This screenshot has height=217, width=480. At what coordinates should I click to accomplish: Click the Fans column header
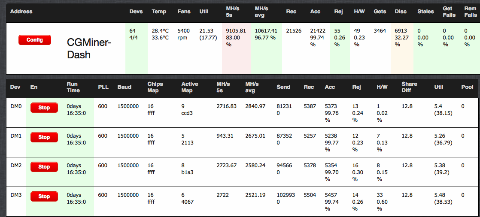tap(184, 12)
